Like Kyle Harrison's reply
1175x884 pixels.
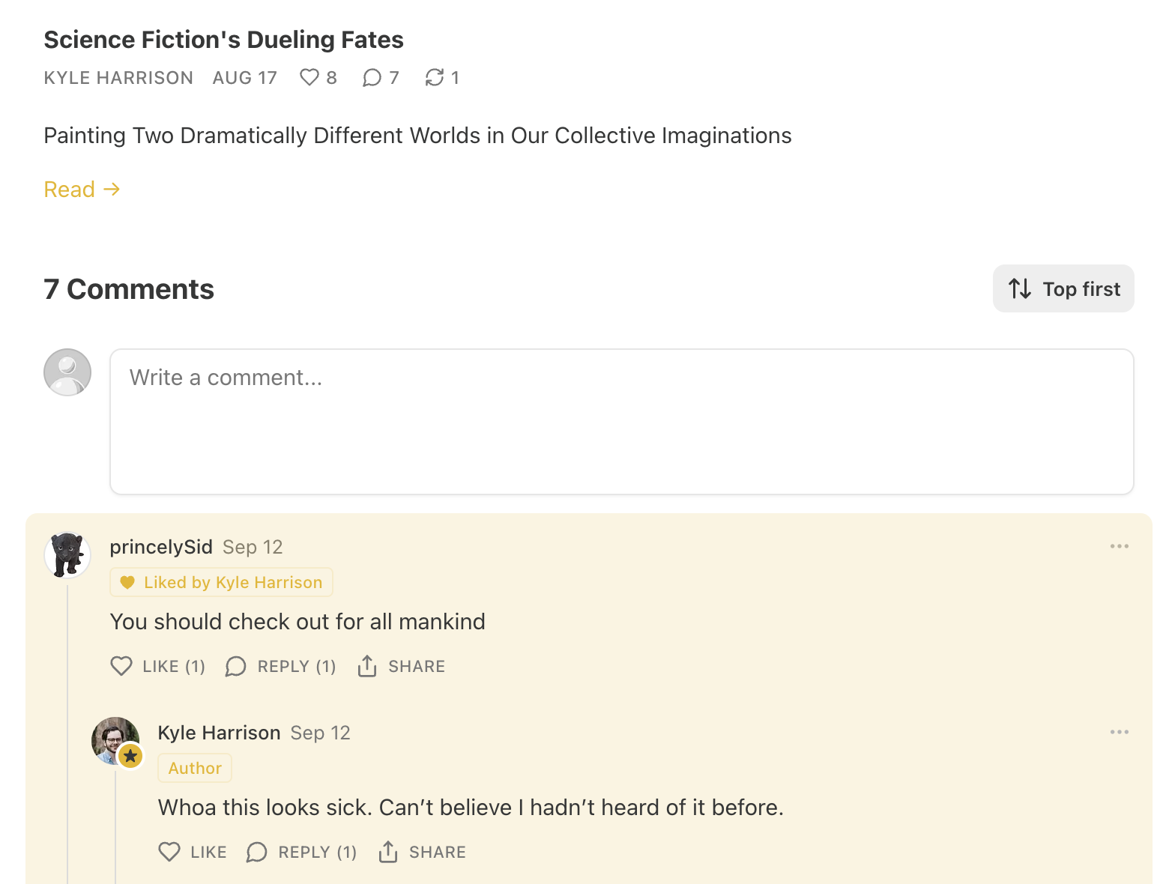pyautogui.click(x=169, y=852)
